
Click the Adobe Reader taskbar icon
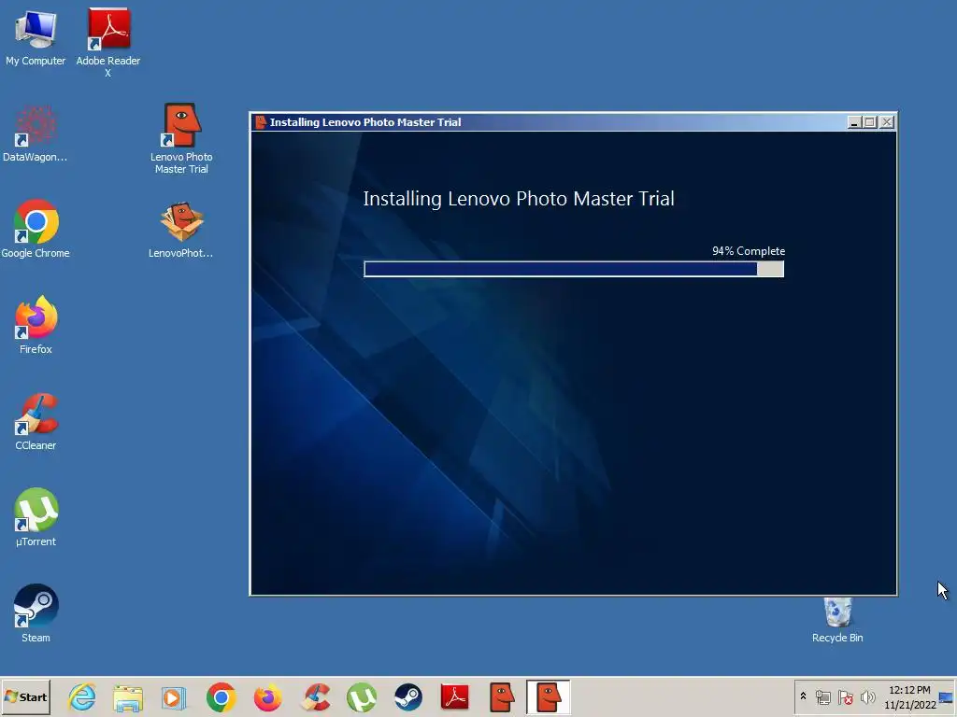455,697
